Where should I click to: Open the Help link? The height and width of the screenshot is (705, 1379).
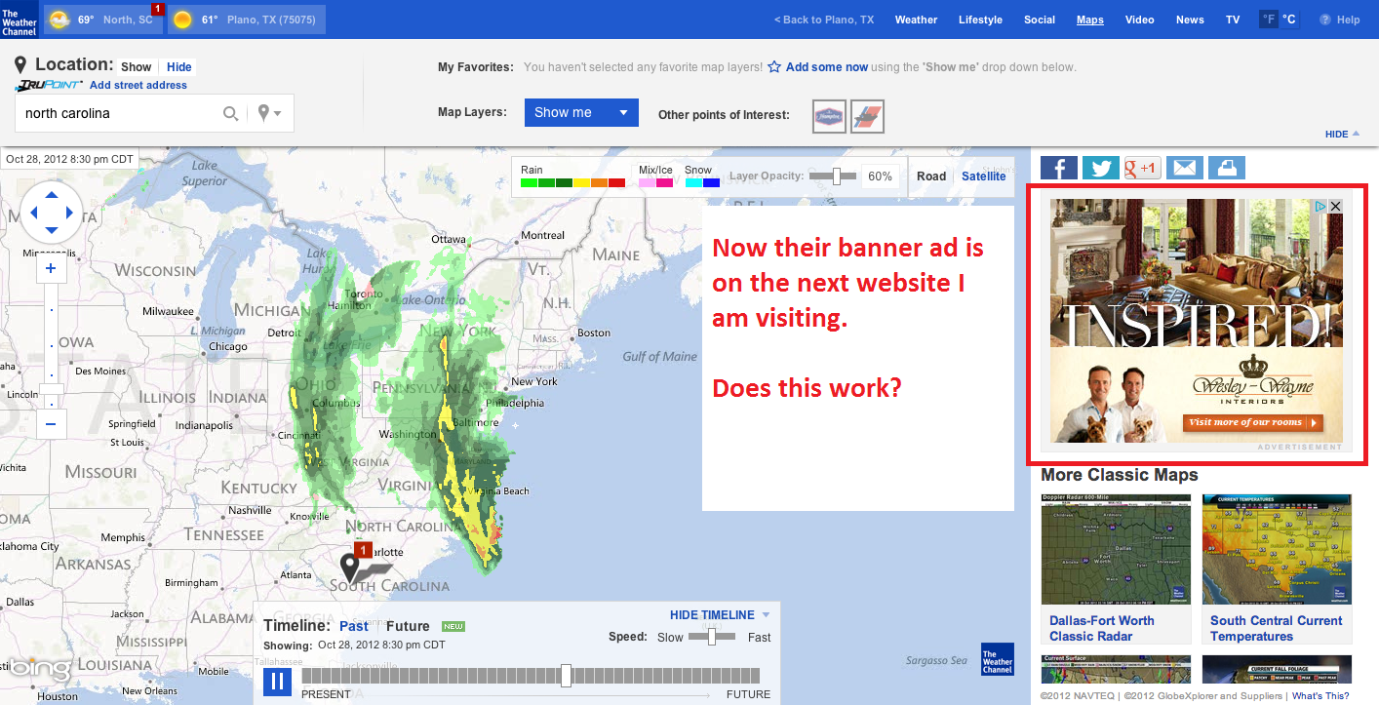[1340, 20]
